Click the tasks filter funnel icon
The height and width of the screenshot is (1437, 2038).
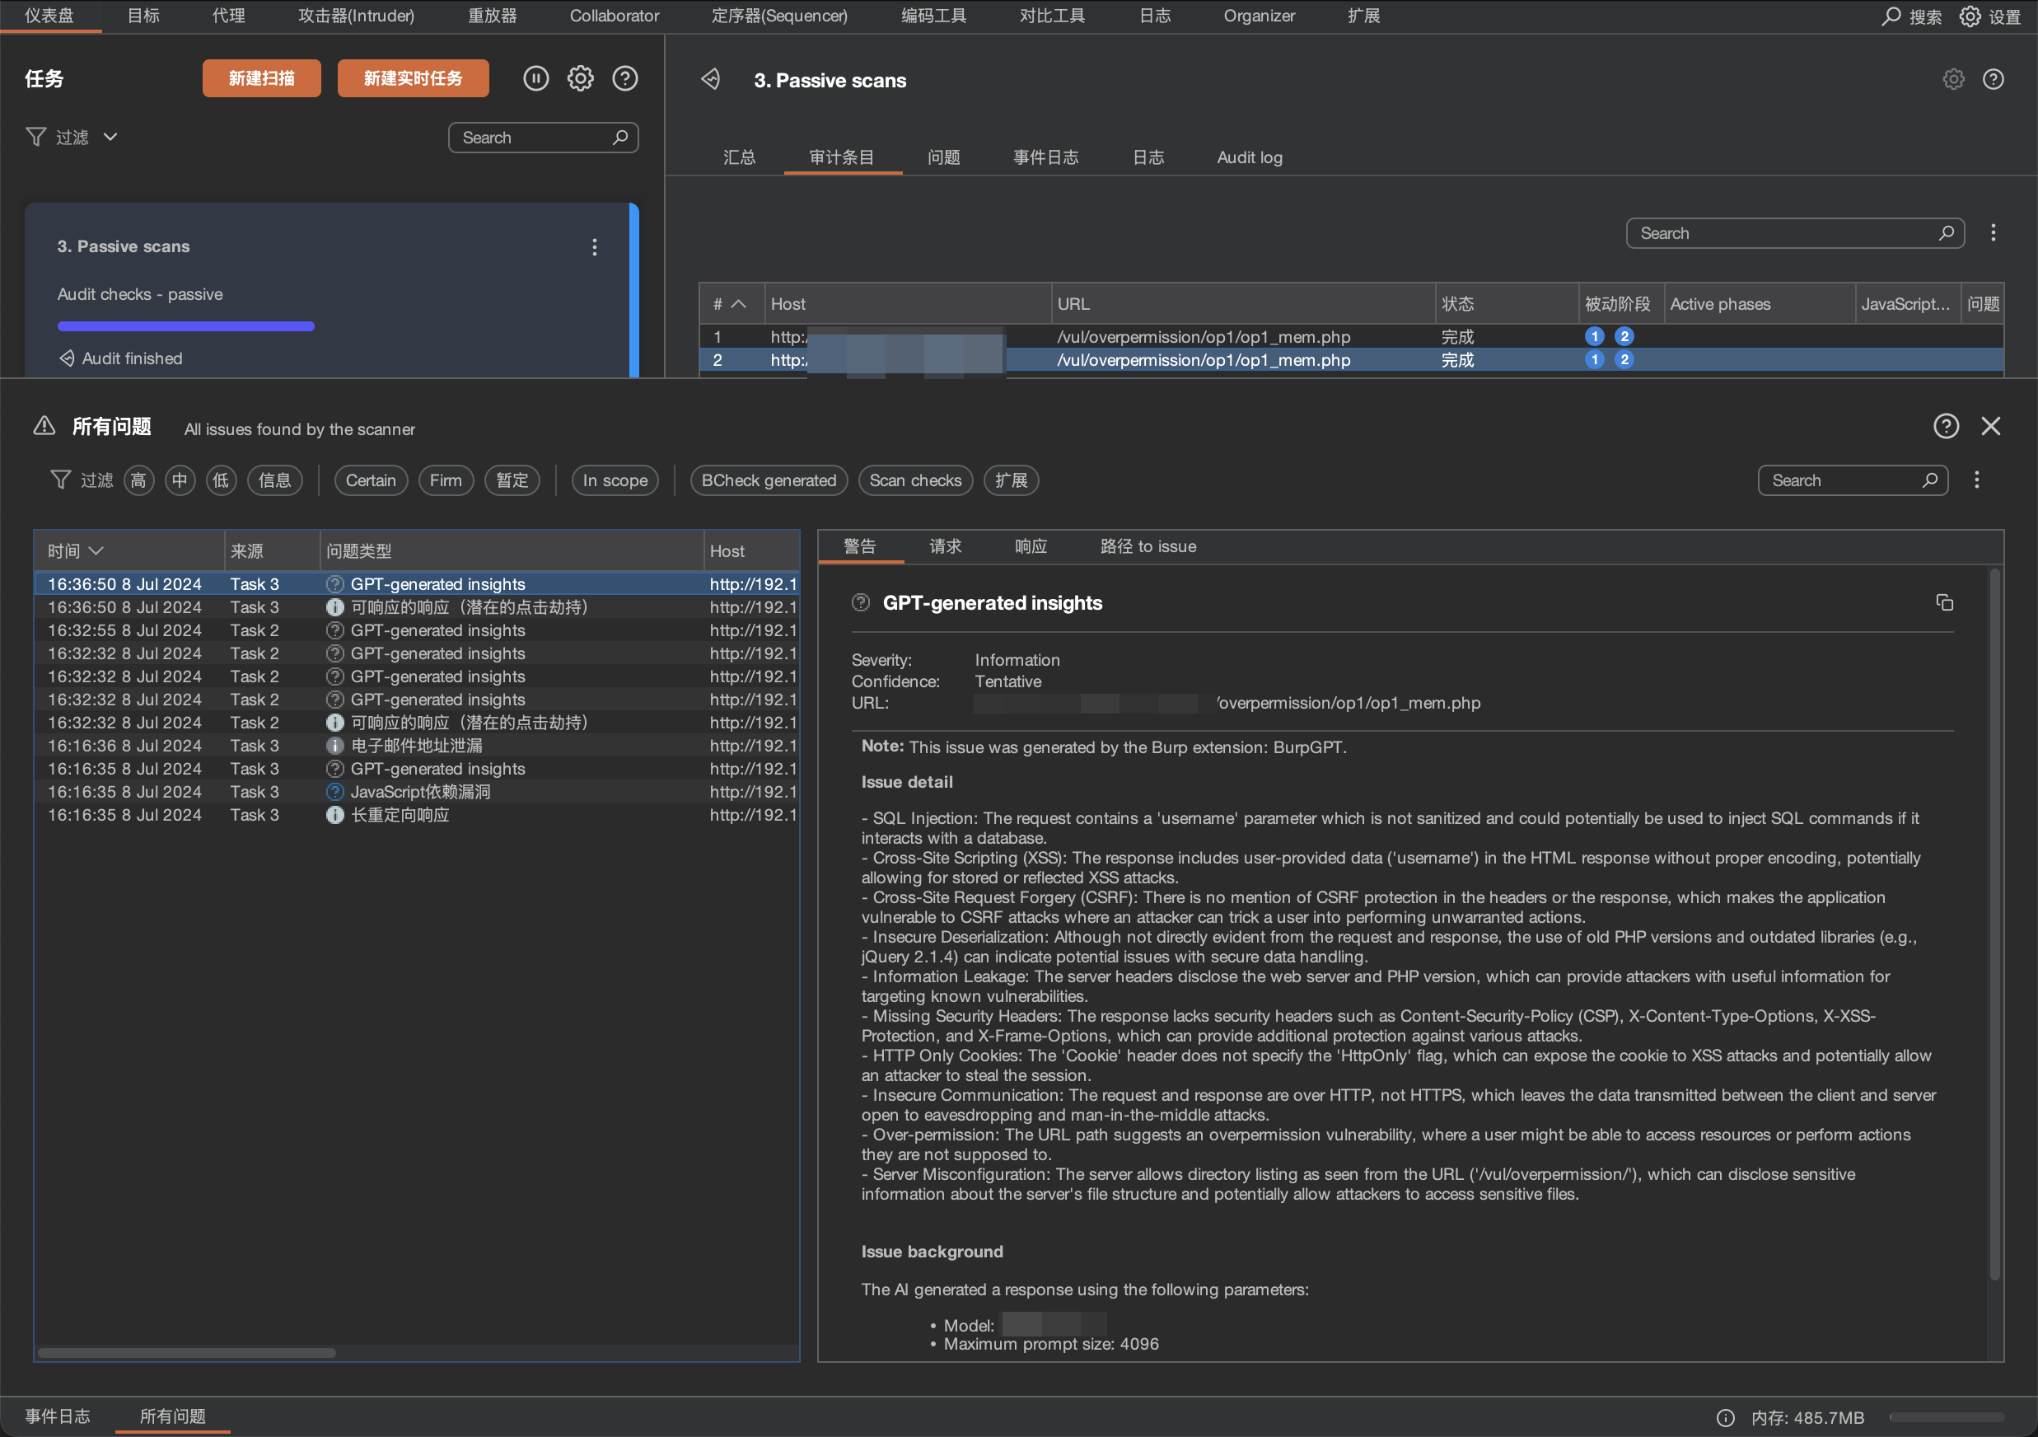(x=35, y=137)
